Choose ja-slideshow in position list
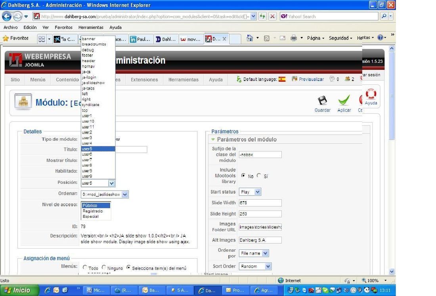Viewport: 436px width, 296px height. pos(98,83)
